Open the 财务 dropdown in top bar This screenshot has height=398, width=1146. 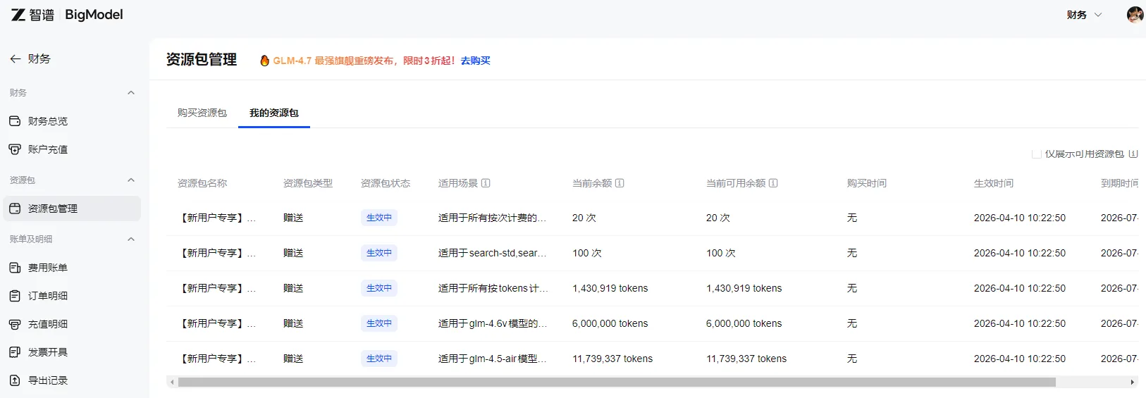(x=1084, y=15)
